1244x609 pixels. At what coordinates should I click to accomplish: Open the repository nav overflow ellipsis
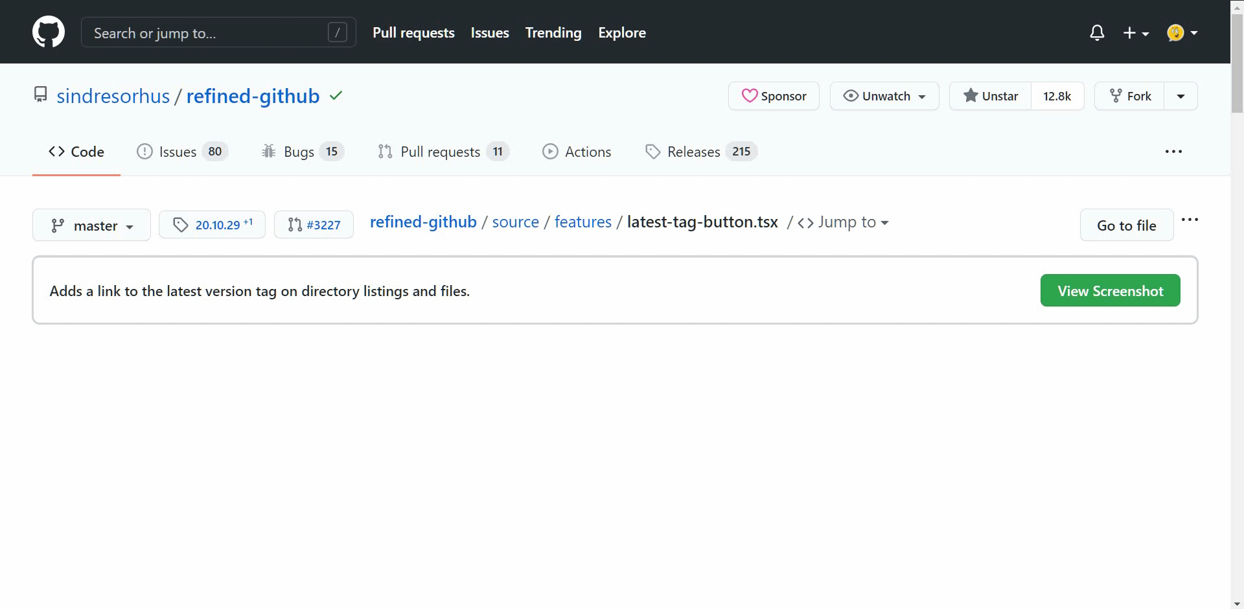1173,152
